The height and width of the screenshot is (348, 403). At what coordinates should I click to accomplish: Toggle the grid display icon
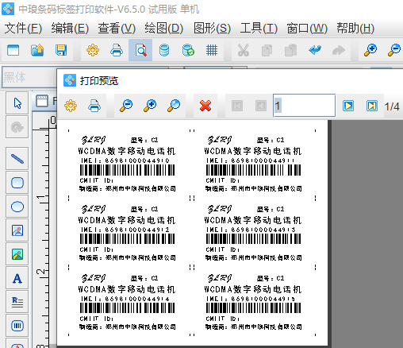pyautogui.click(x=212, y=50)
